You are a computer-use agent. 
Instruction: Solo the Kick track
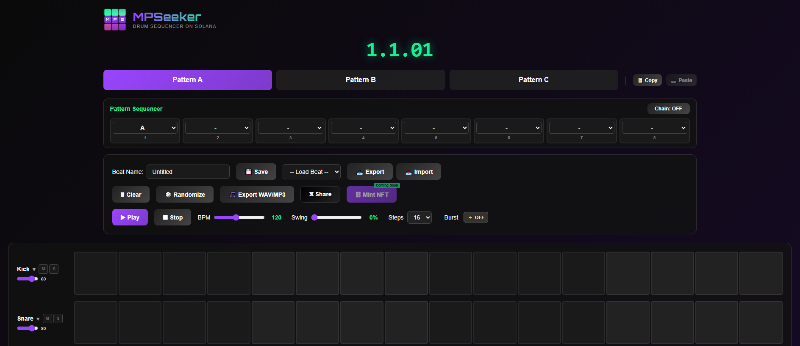pos(54,269)
